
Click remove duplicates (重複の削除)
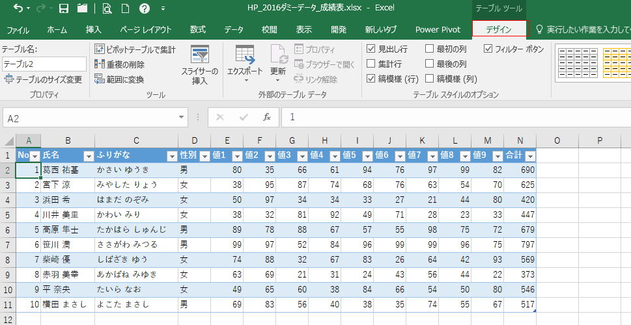(x=120, y=64)
